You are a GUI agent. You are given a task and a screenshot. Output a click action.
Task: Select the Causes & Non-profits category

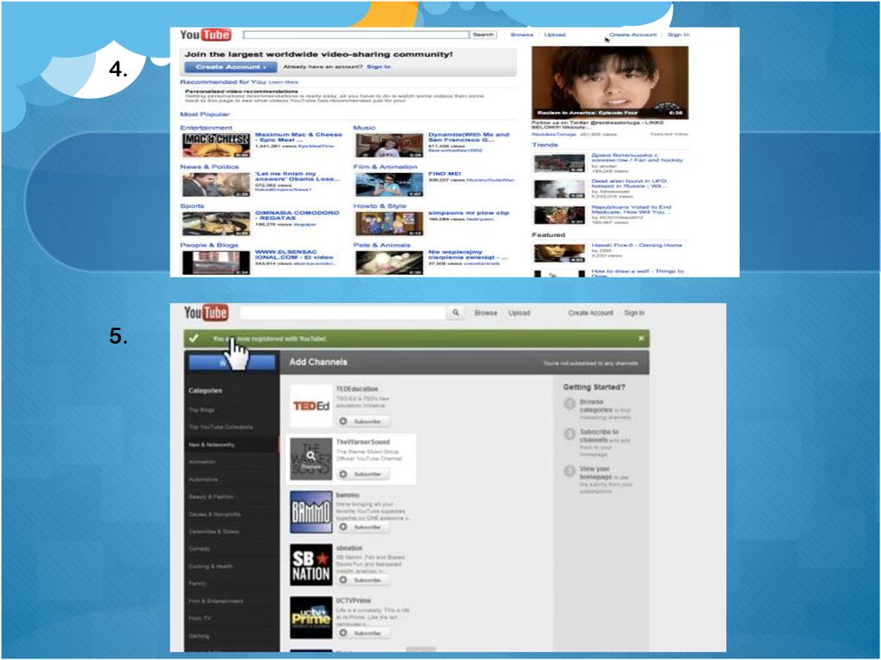point(214,514)
